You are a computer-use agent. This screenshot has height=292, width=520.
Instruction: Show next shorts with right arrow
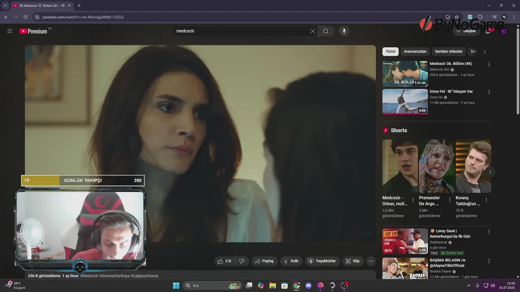(x=490, y=172)
